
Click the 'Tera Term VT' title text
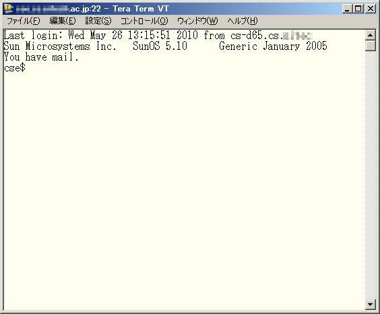click(141, 9)
